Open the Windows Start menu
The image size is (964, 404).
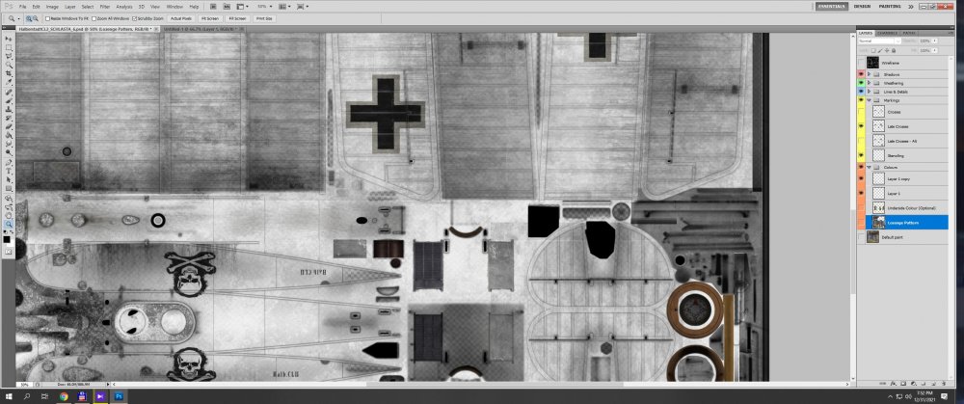click(8, 396)
